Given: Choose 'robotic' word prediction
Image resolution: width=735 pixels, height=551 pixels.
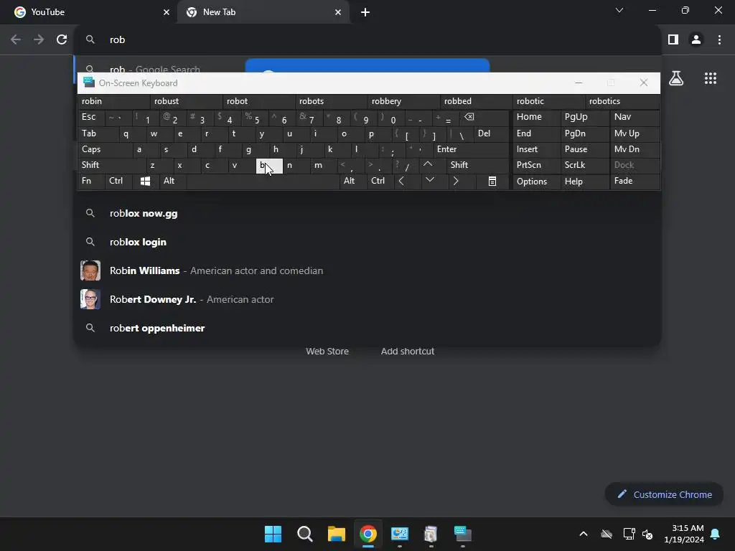Looking at the screenshot, I should click(548, 101).
